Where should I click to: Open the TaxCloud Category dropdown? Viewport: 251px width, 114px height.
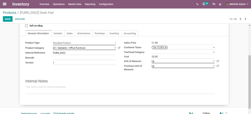pyautogui.click(x=183, y=52)
